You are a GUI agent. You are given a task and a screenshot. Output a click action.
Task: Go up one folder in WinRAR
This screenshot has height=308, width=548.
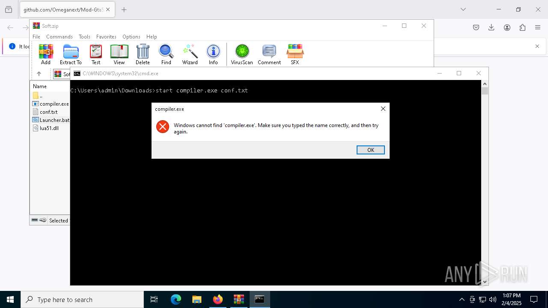coord(39,74)
